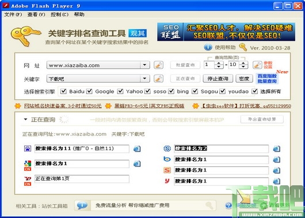
Task: Open youdao ranking result page icon
Action: (x=277, y=181)
